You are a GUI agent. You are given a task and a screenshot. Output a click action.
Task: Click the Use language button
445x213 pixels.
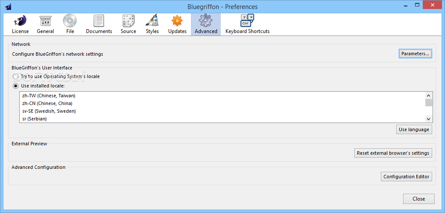(x=414, y=129)
